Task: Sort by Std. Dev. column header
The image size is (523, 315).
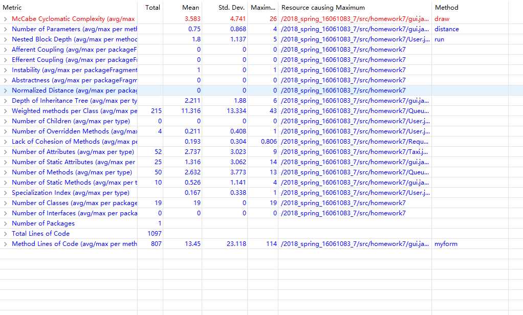Action: point(231,7)
